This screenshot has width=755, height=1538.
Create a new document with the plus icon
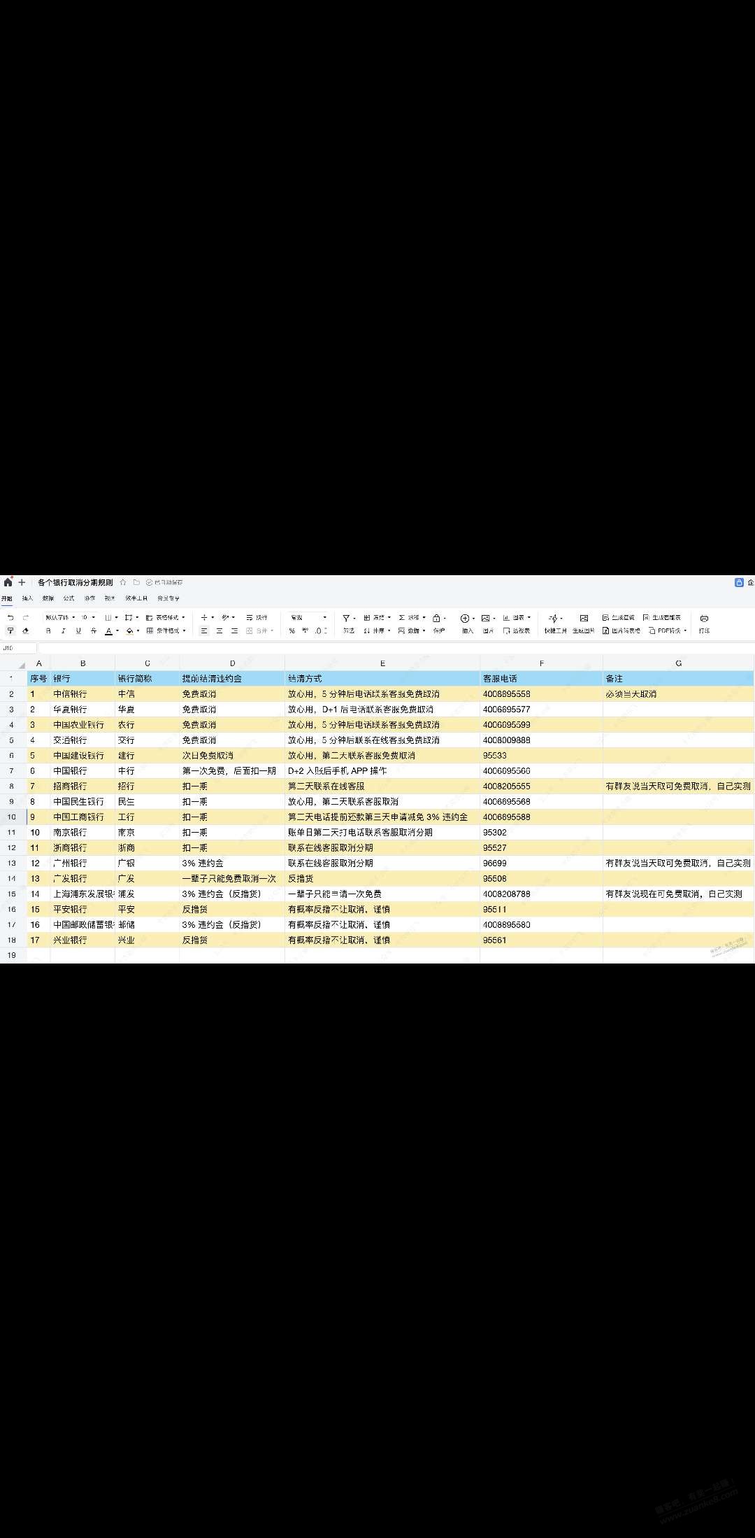[x=22, y=582]
